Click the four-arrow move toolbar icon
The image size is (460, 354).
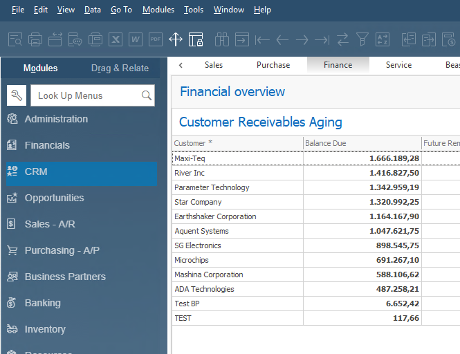[x=176, y=39]
